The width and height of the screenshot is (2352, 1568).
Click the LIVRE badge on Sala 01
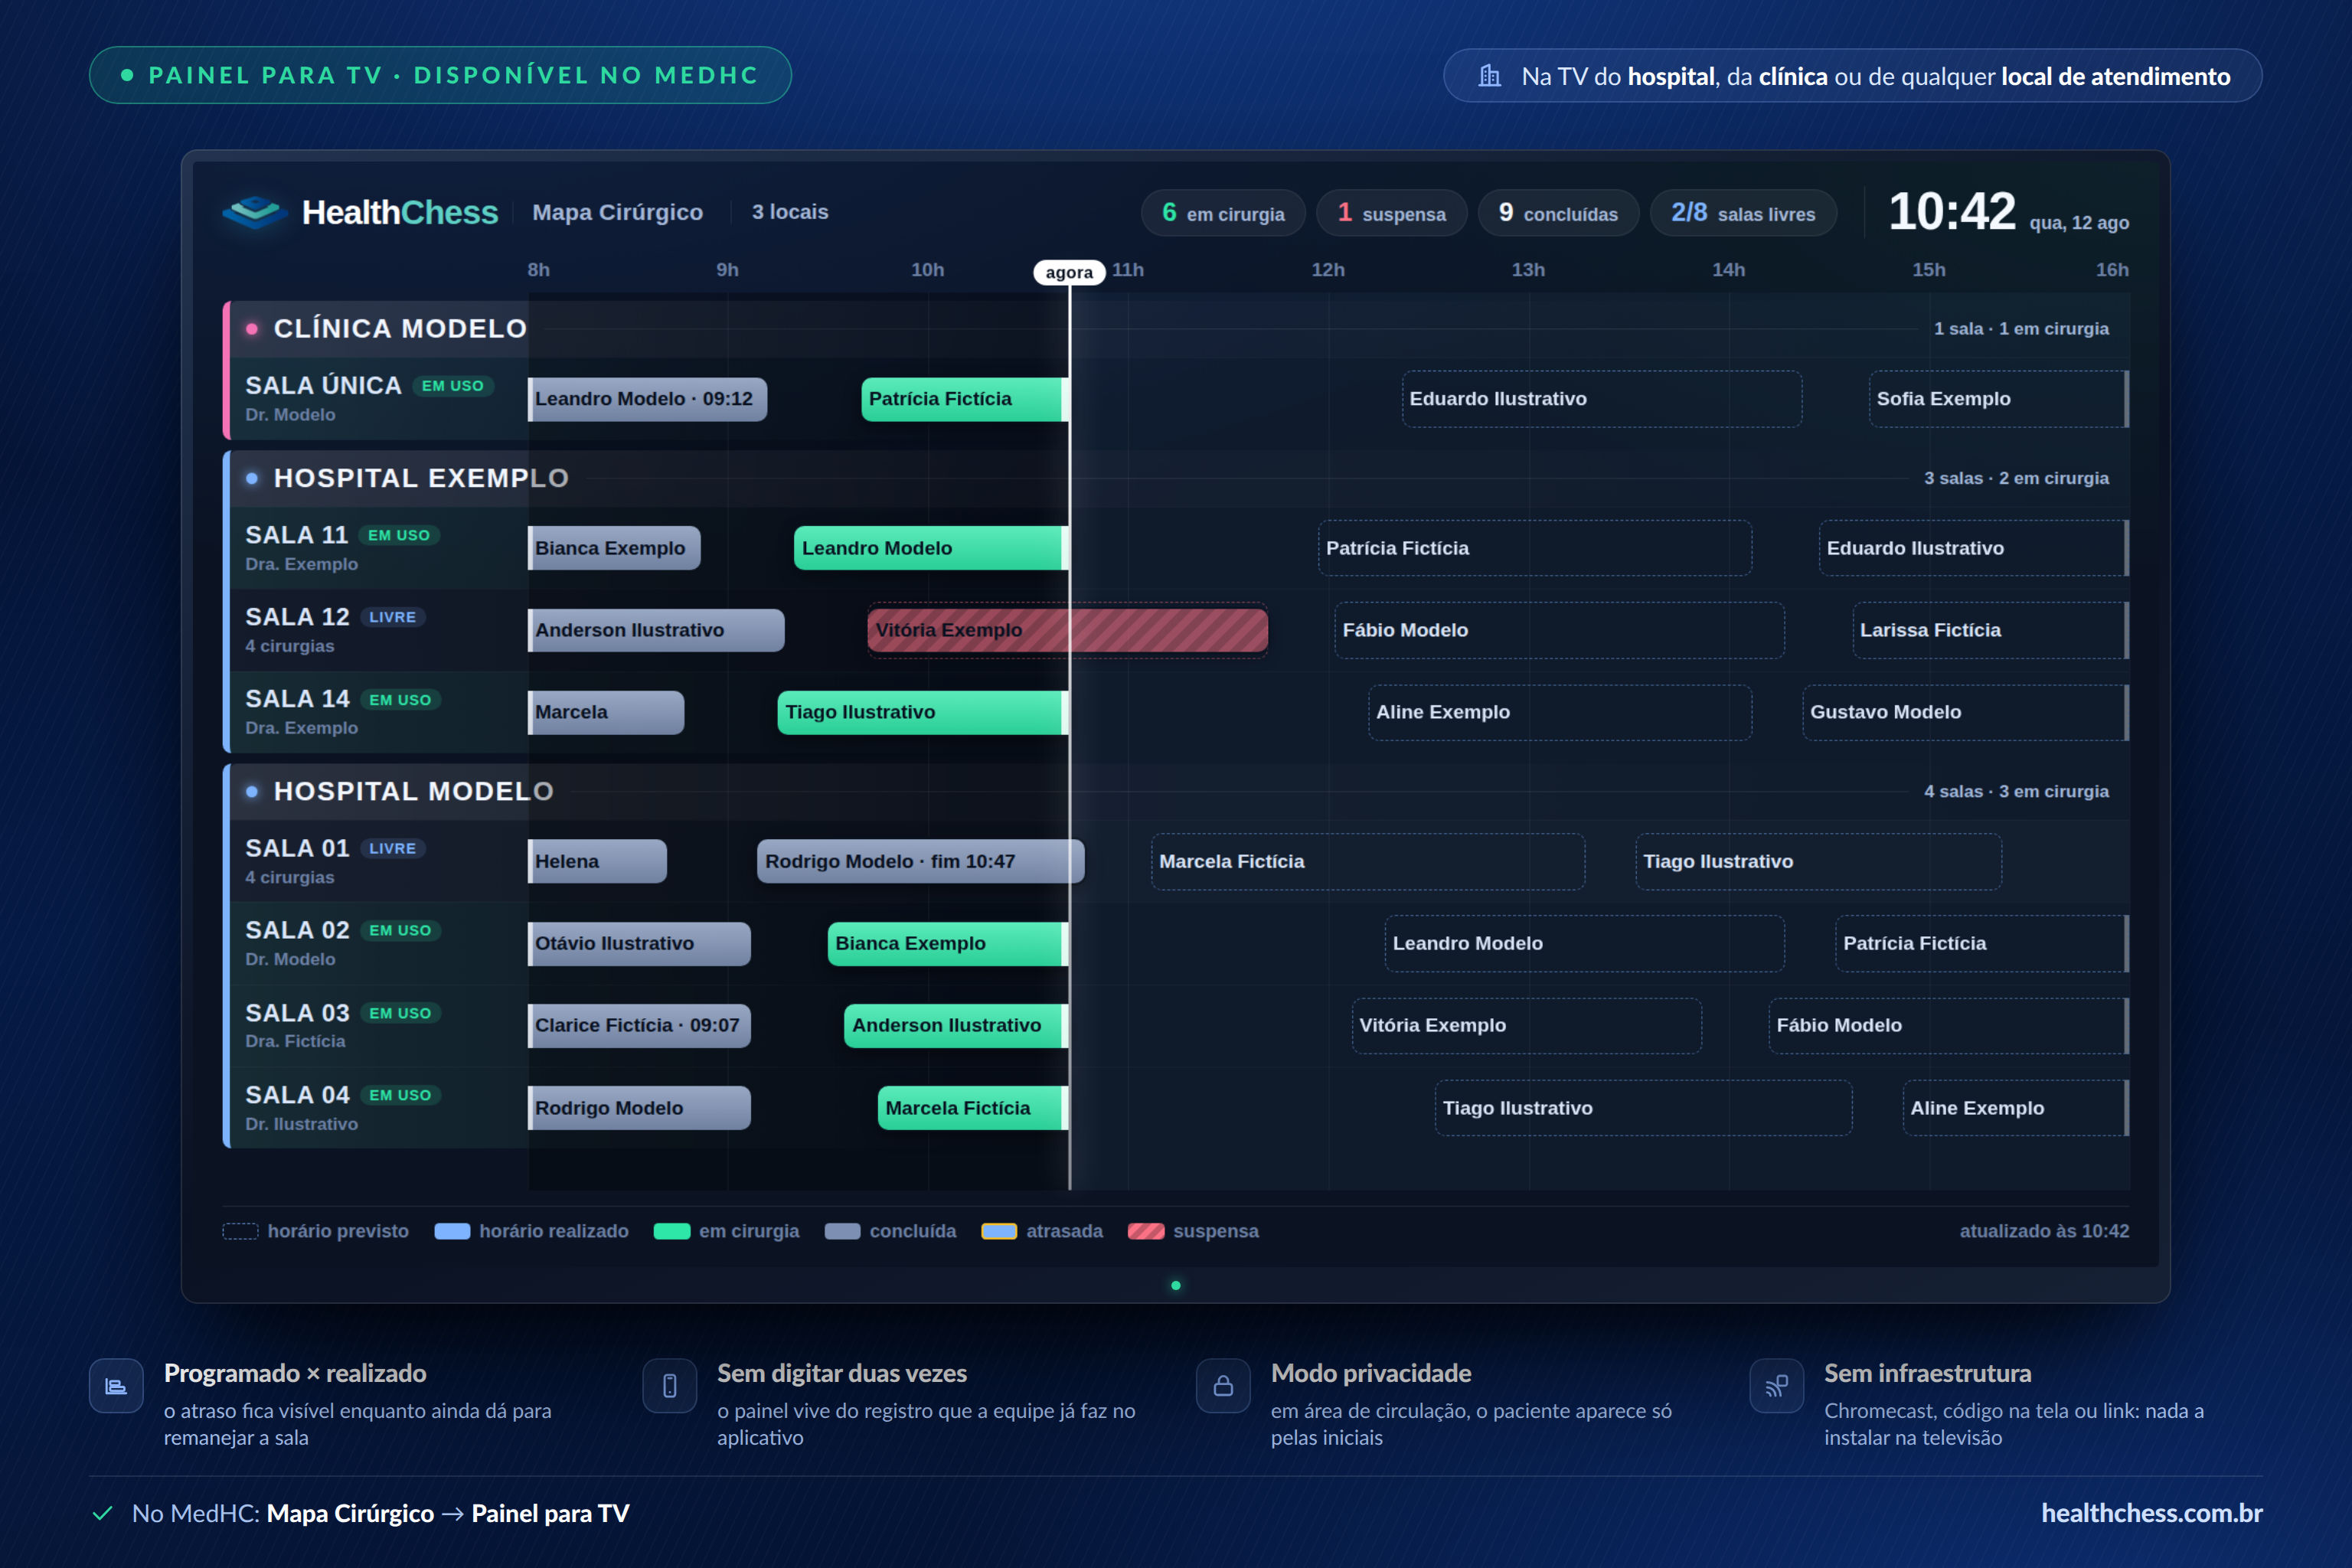pyautogui.click(x=393, y=849)
